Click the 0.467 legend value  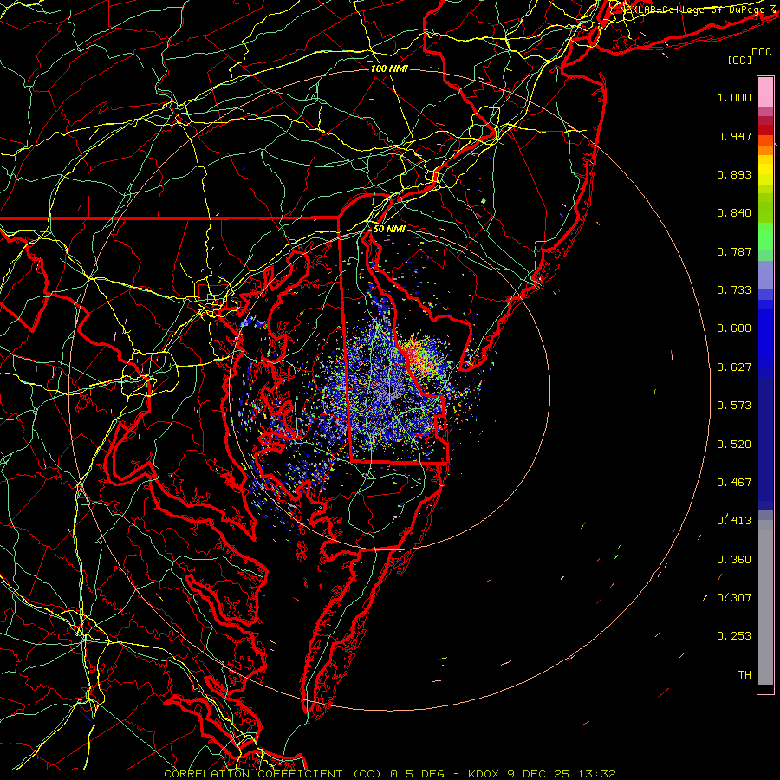click(x=734, y=483)
